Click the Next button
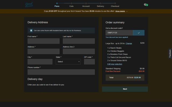 coord(125,89)
